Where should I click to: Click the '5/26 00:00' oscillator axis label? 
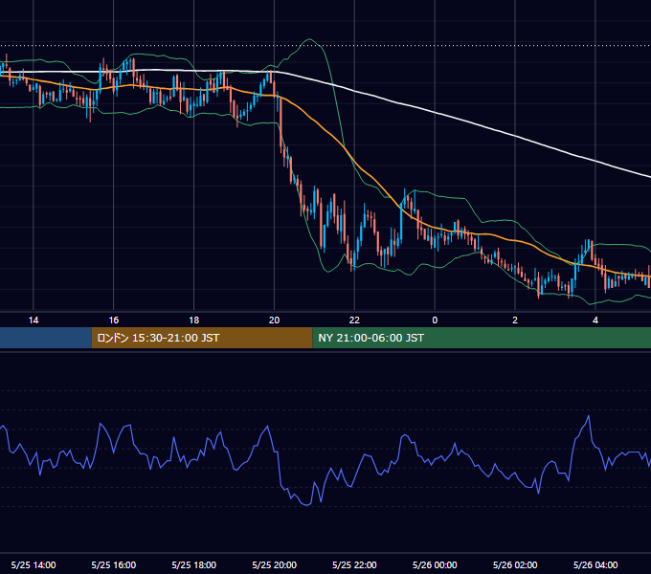tap(435, 564)
